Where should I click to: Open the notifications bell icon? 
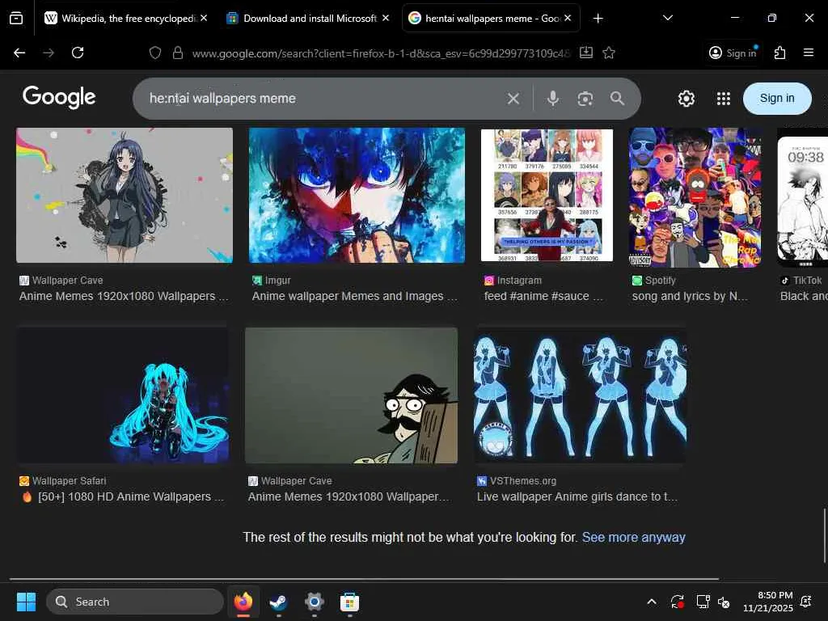[x=806, y=602]
